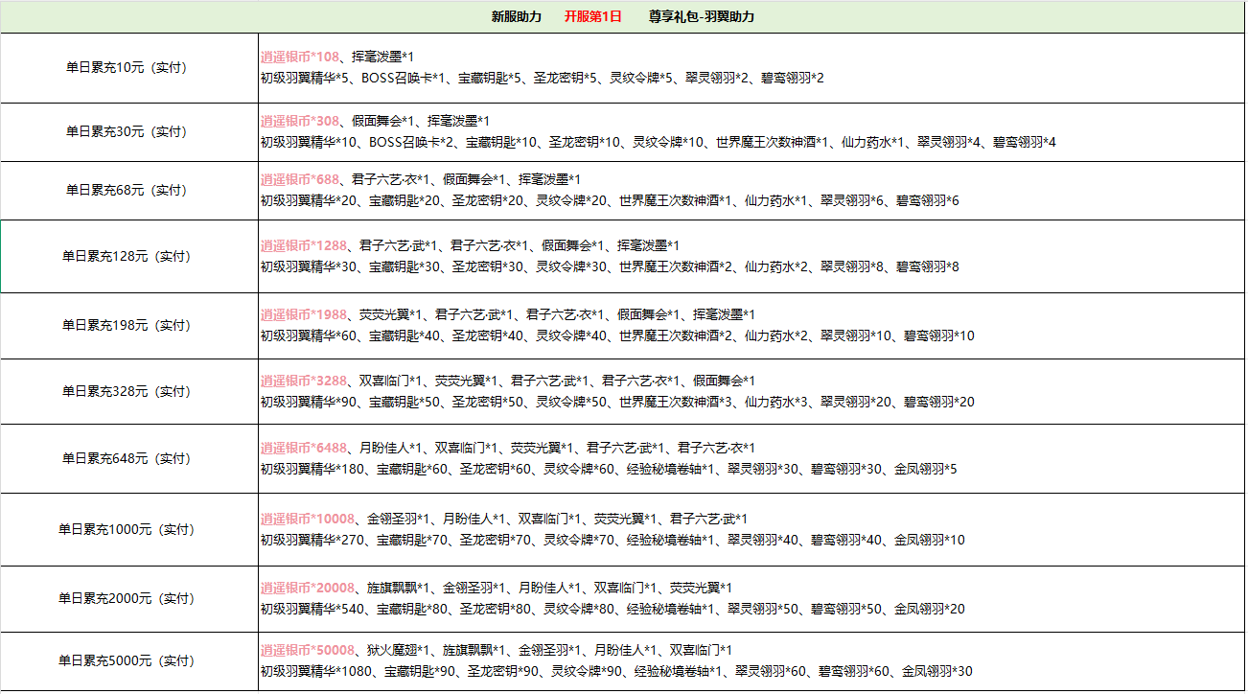
Task: Click the pink 逍遥银币*1288 reward text
Action: tap(303, 246)
